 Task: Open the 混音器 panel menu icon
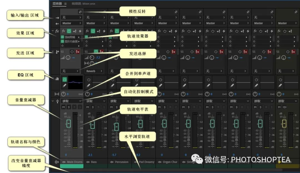pyautogui.click(x=66, y=4)
